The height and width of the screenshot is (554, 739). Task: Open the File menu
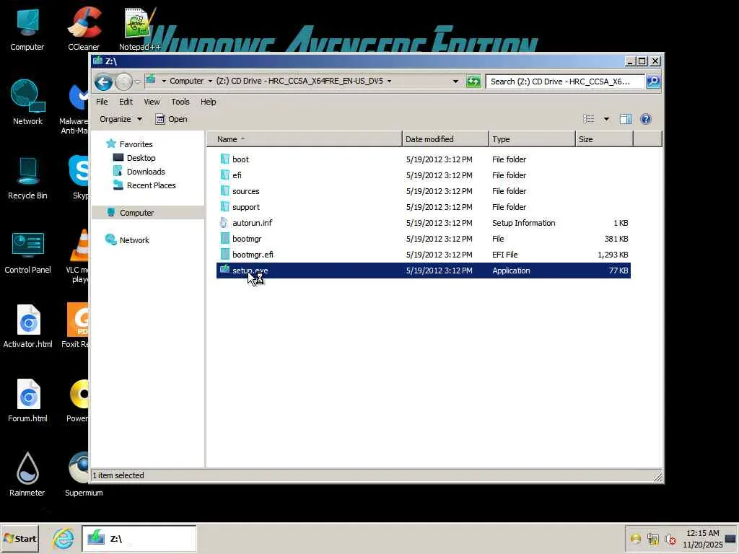(102, 102)
